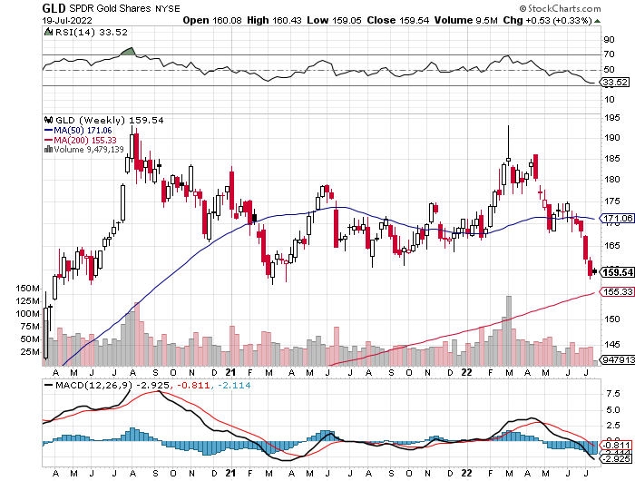Click the -0.811 signal value tag on right axis
Screen dimensions: 635x481
click(617, 446)
